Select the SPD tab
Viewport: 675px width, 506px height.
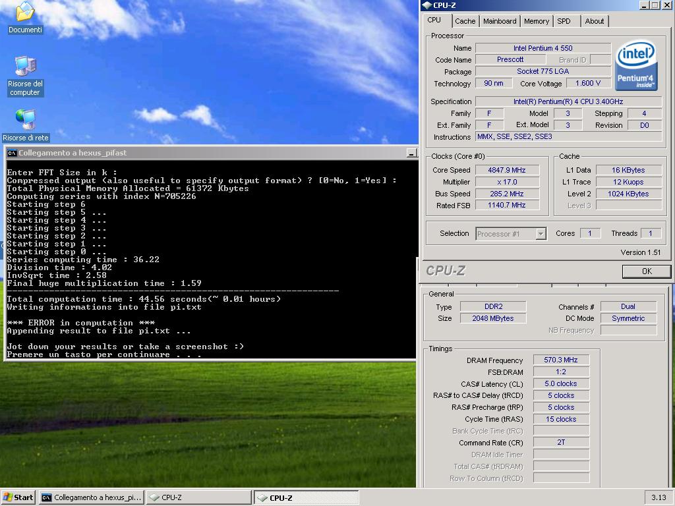[564, 21]
